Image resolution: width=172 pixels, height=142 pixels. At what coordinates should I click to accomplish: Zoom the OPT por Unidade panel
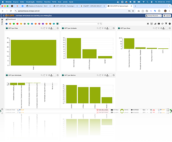coord(97,28)
